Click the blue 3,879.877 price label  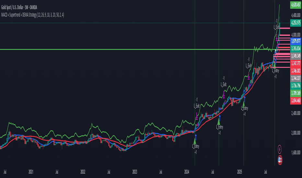295,41
